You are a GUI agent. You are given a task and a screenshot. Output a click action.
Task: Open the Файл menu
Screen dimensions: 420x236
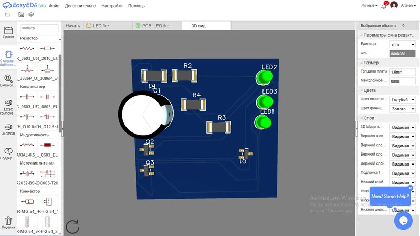tap(54, 6)
